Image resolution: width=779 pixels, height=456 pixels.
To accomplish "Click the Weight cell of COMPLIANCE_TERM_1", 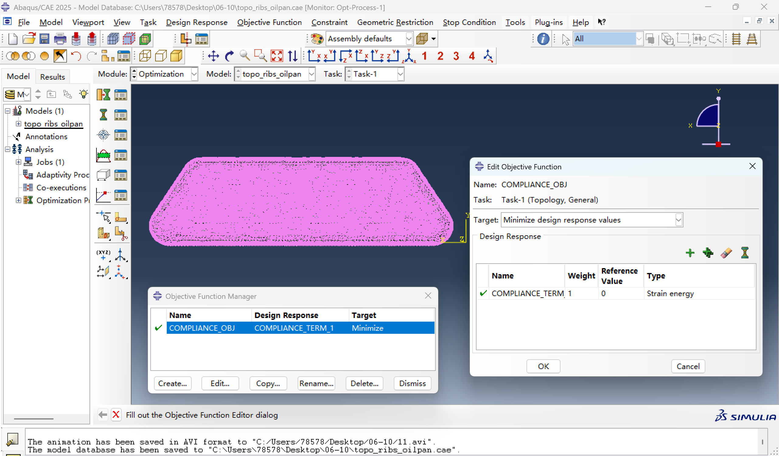I will pyautogui.click(x=581, y=293).
